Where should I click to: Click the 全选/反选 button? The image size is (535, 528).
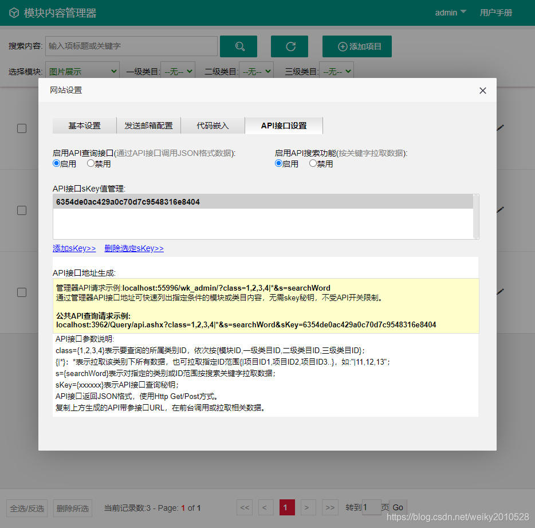pos(27,508)
